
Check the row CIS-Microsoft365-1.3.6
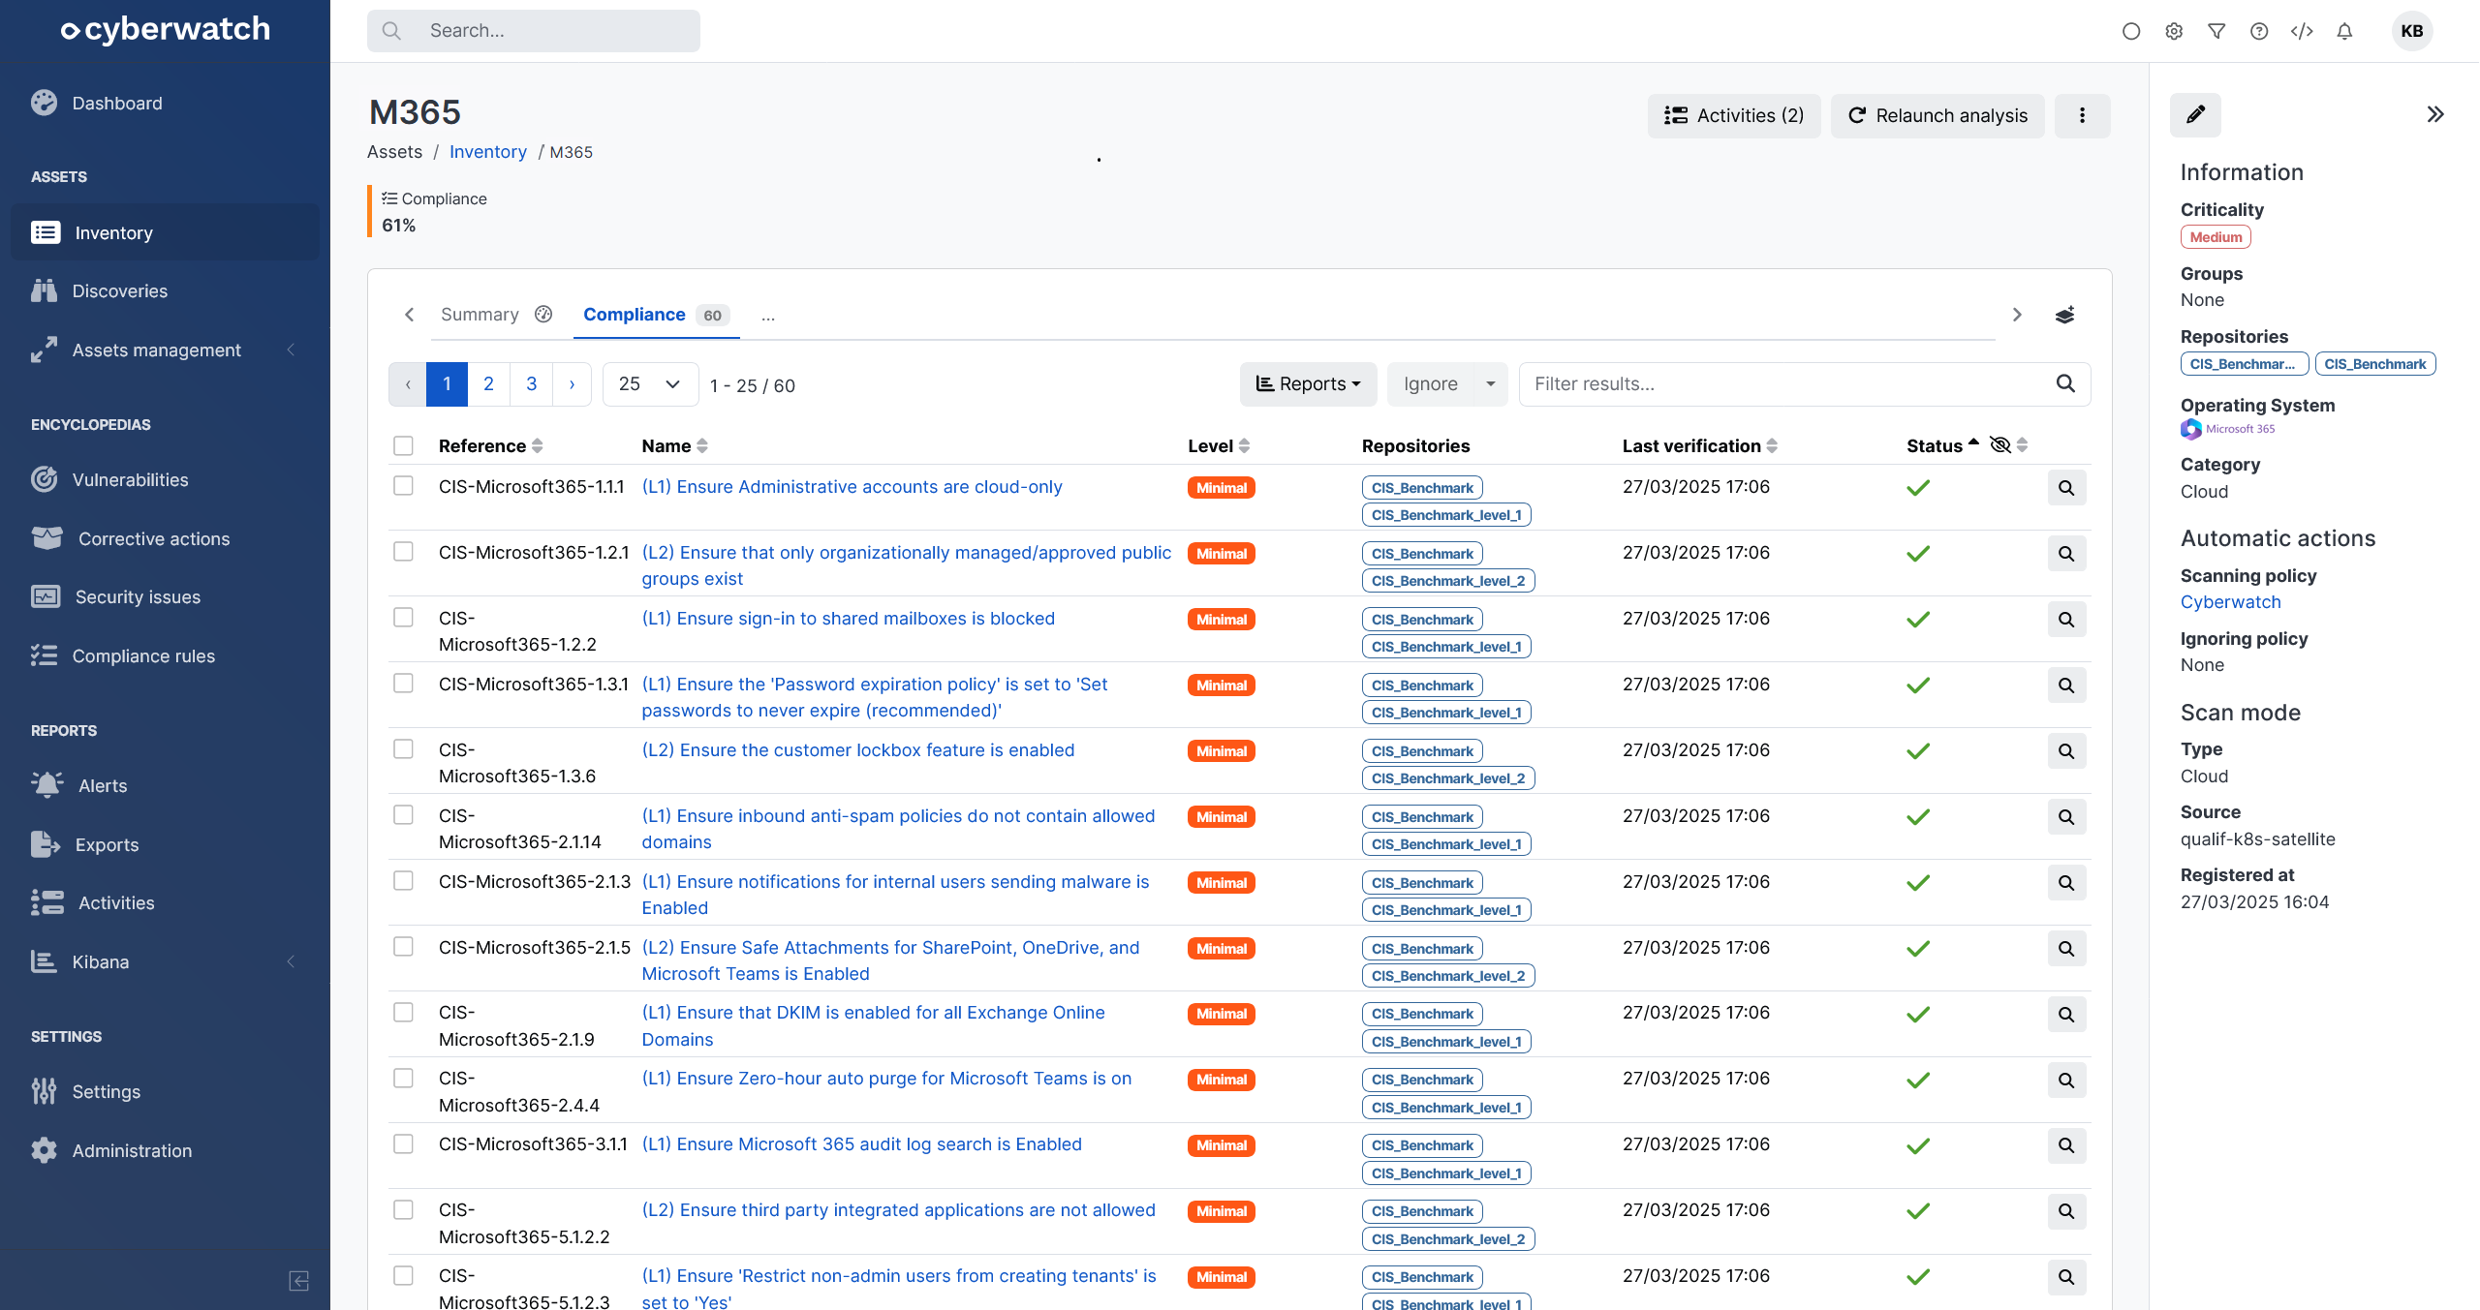(403, 748)
